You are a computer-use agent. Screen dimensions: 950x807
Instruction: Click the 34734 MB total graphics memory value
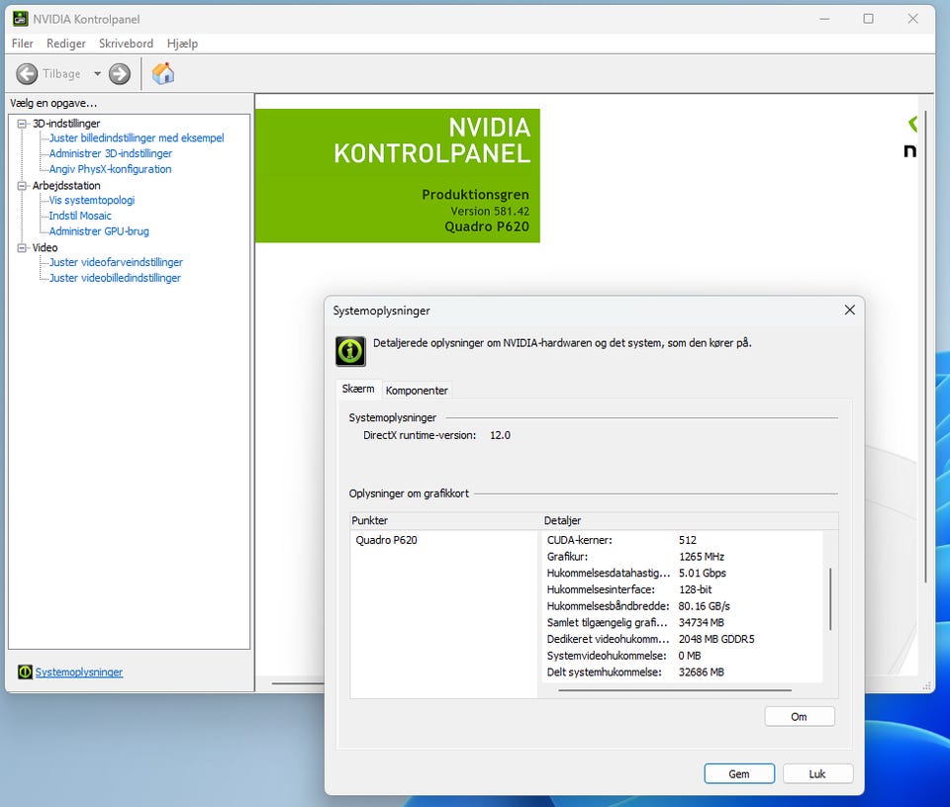701,622
